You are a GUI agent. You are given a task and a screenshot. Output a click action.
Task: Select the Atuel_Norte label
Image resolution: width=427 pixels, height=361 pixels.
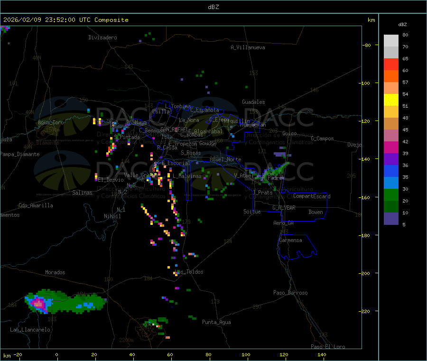(225, 159)
